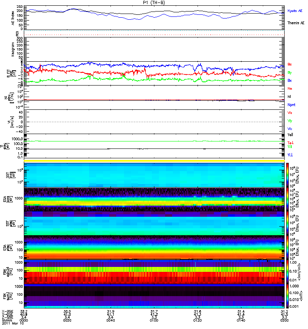
Task: Click the red Bz legend label
Action: click(290, 65)
